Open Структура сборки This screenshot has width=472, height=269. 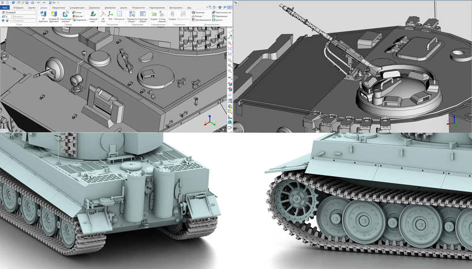143,17
